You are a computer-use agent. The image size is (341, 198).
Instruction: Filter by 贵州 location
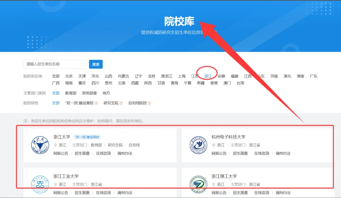109,83
